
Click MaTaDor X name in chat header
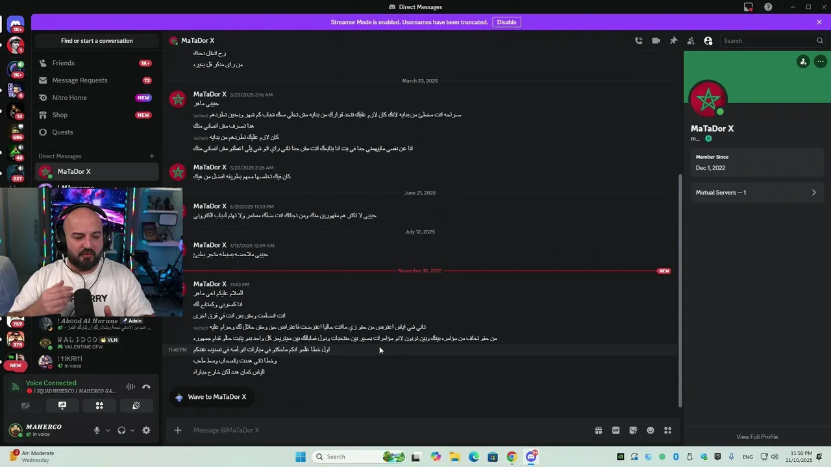point(197,41)
